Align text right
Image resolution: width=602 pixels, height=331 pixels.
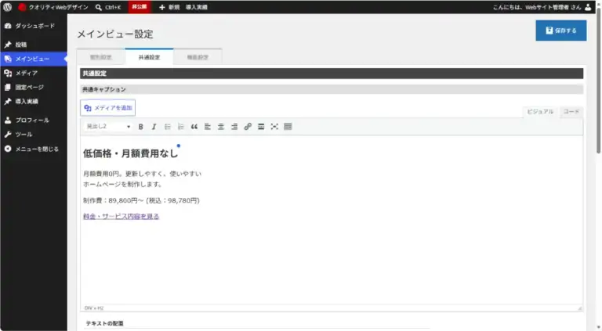(x=234, y=127)
